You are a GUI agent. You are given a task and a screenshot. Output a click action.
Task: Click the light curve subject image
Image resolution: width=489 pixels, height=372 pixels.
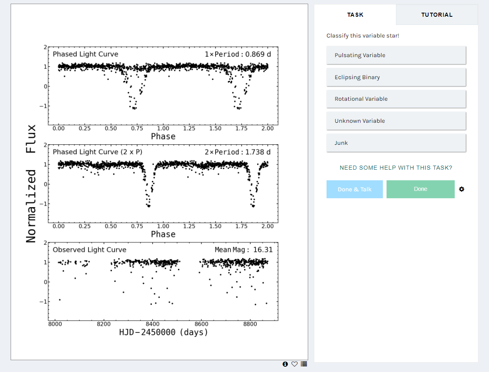(x=159, y=182)
